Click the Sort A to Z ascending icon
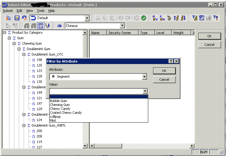Image resolution: width=226 pixels, height=156 pixels. 155,18
